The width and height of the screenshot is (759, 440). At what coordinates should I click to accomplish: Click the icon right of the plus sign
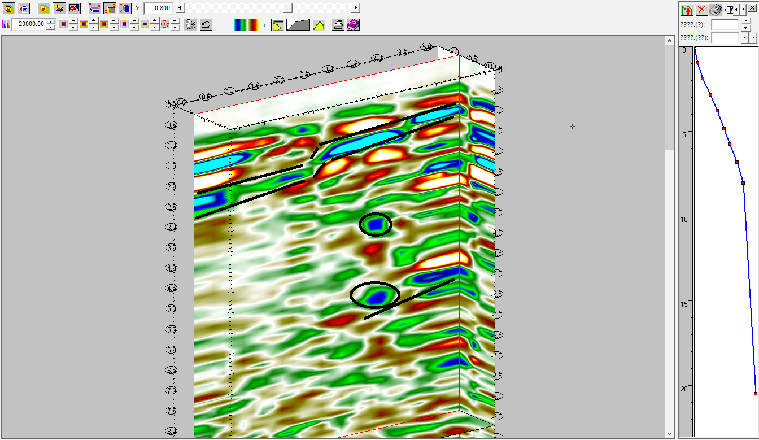coord(277,24)
